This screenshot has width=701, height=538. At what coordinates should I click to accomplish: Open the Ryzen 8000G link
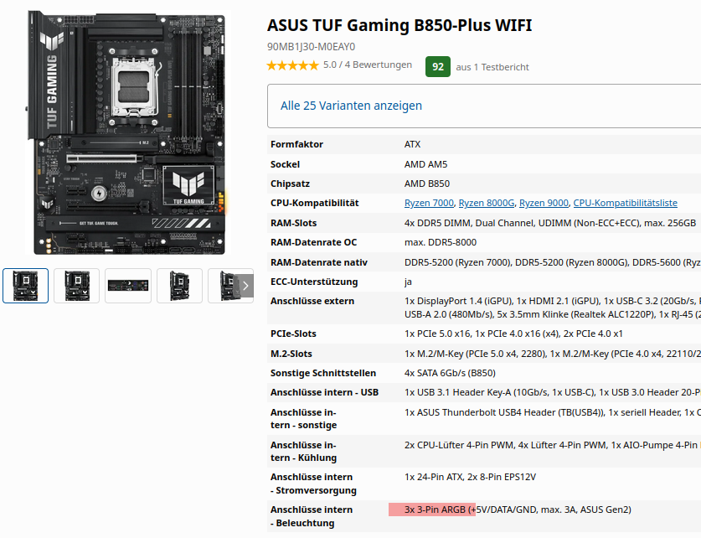[x=487, y=203]
